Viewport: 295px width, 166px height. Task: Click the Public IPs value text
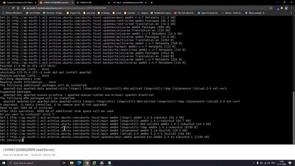[21, 155]
